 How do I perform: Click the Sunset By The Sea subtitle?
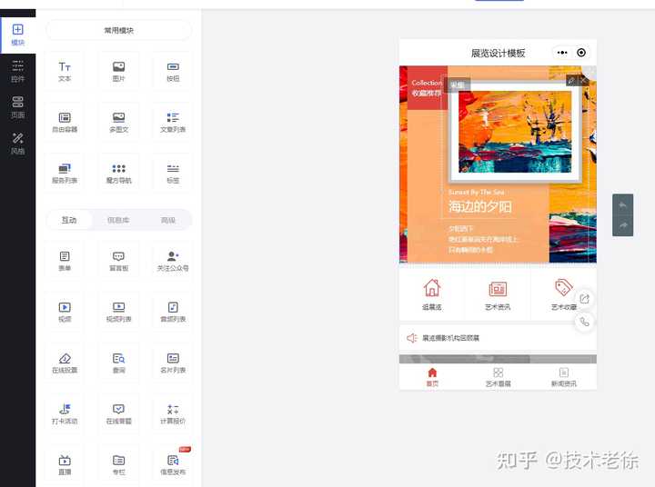pyautogui.click(x=476, y=193)
